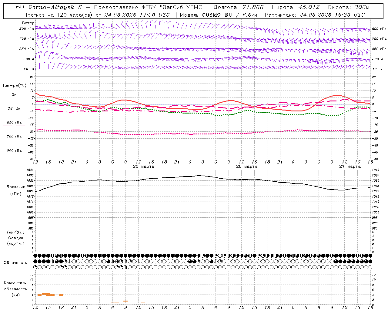Click the (мм/3ч.) precipitation unit label
The width and height of the screenshot is (388, 310).
tap(15, 232)
